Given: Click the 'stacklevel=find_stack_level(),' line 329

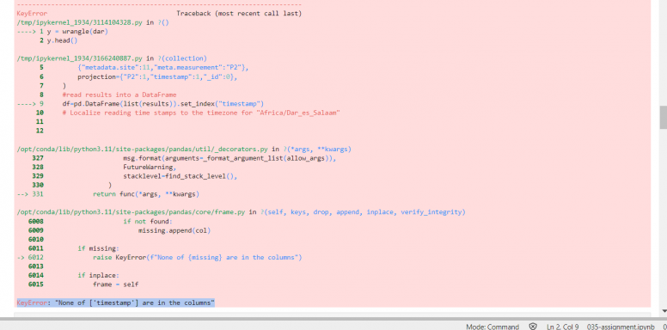Looking at the screenshot, I should (x=181, y=176).
